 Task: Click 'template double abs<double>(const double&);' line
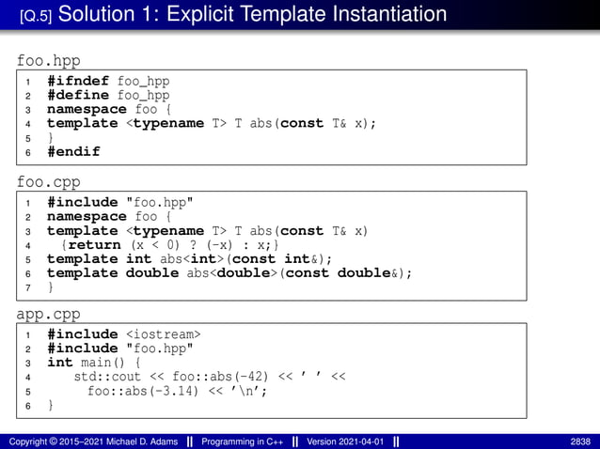(x=229, y=273)
